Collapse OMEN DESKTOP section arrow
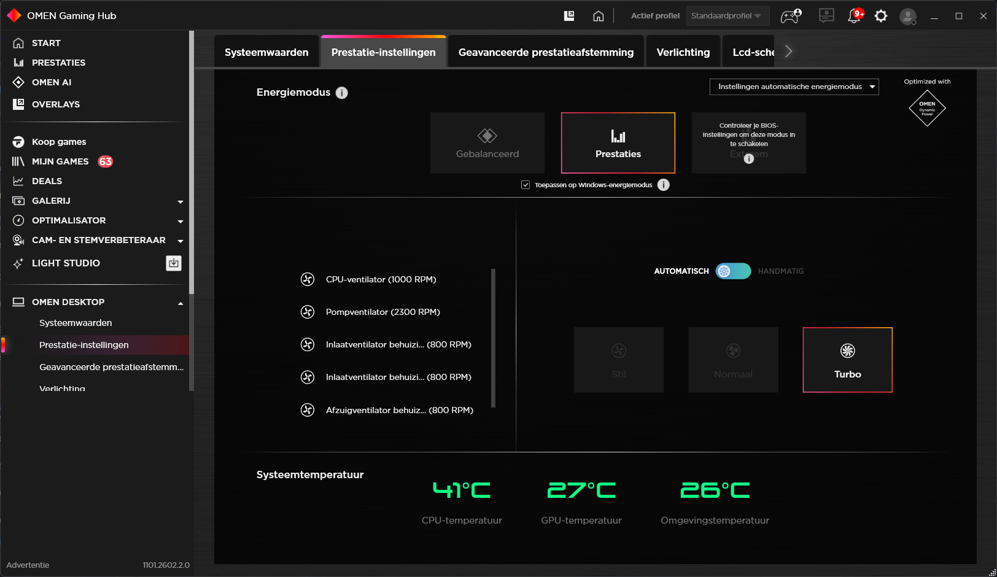Viewport: 997px width, 577px height. pos(180,303)
